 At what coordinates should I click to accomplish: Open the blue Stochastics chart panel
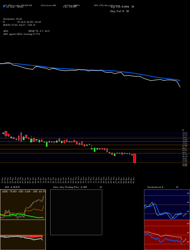tap(167, 205)
